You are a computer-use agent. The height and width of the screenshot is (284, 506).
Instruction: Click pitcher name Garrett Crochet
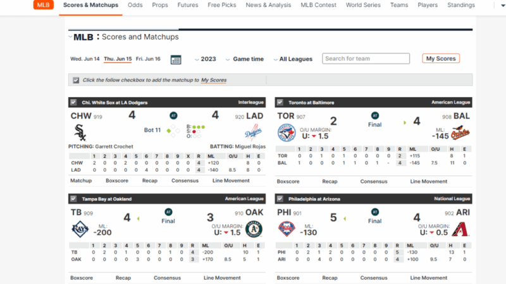point(114,146)
